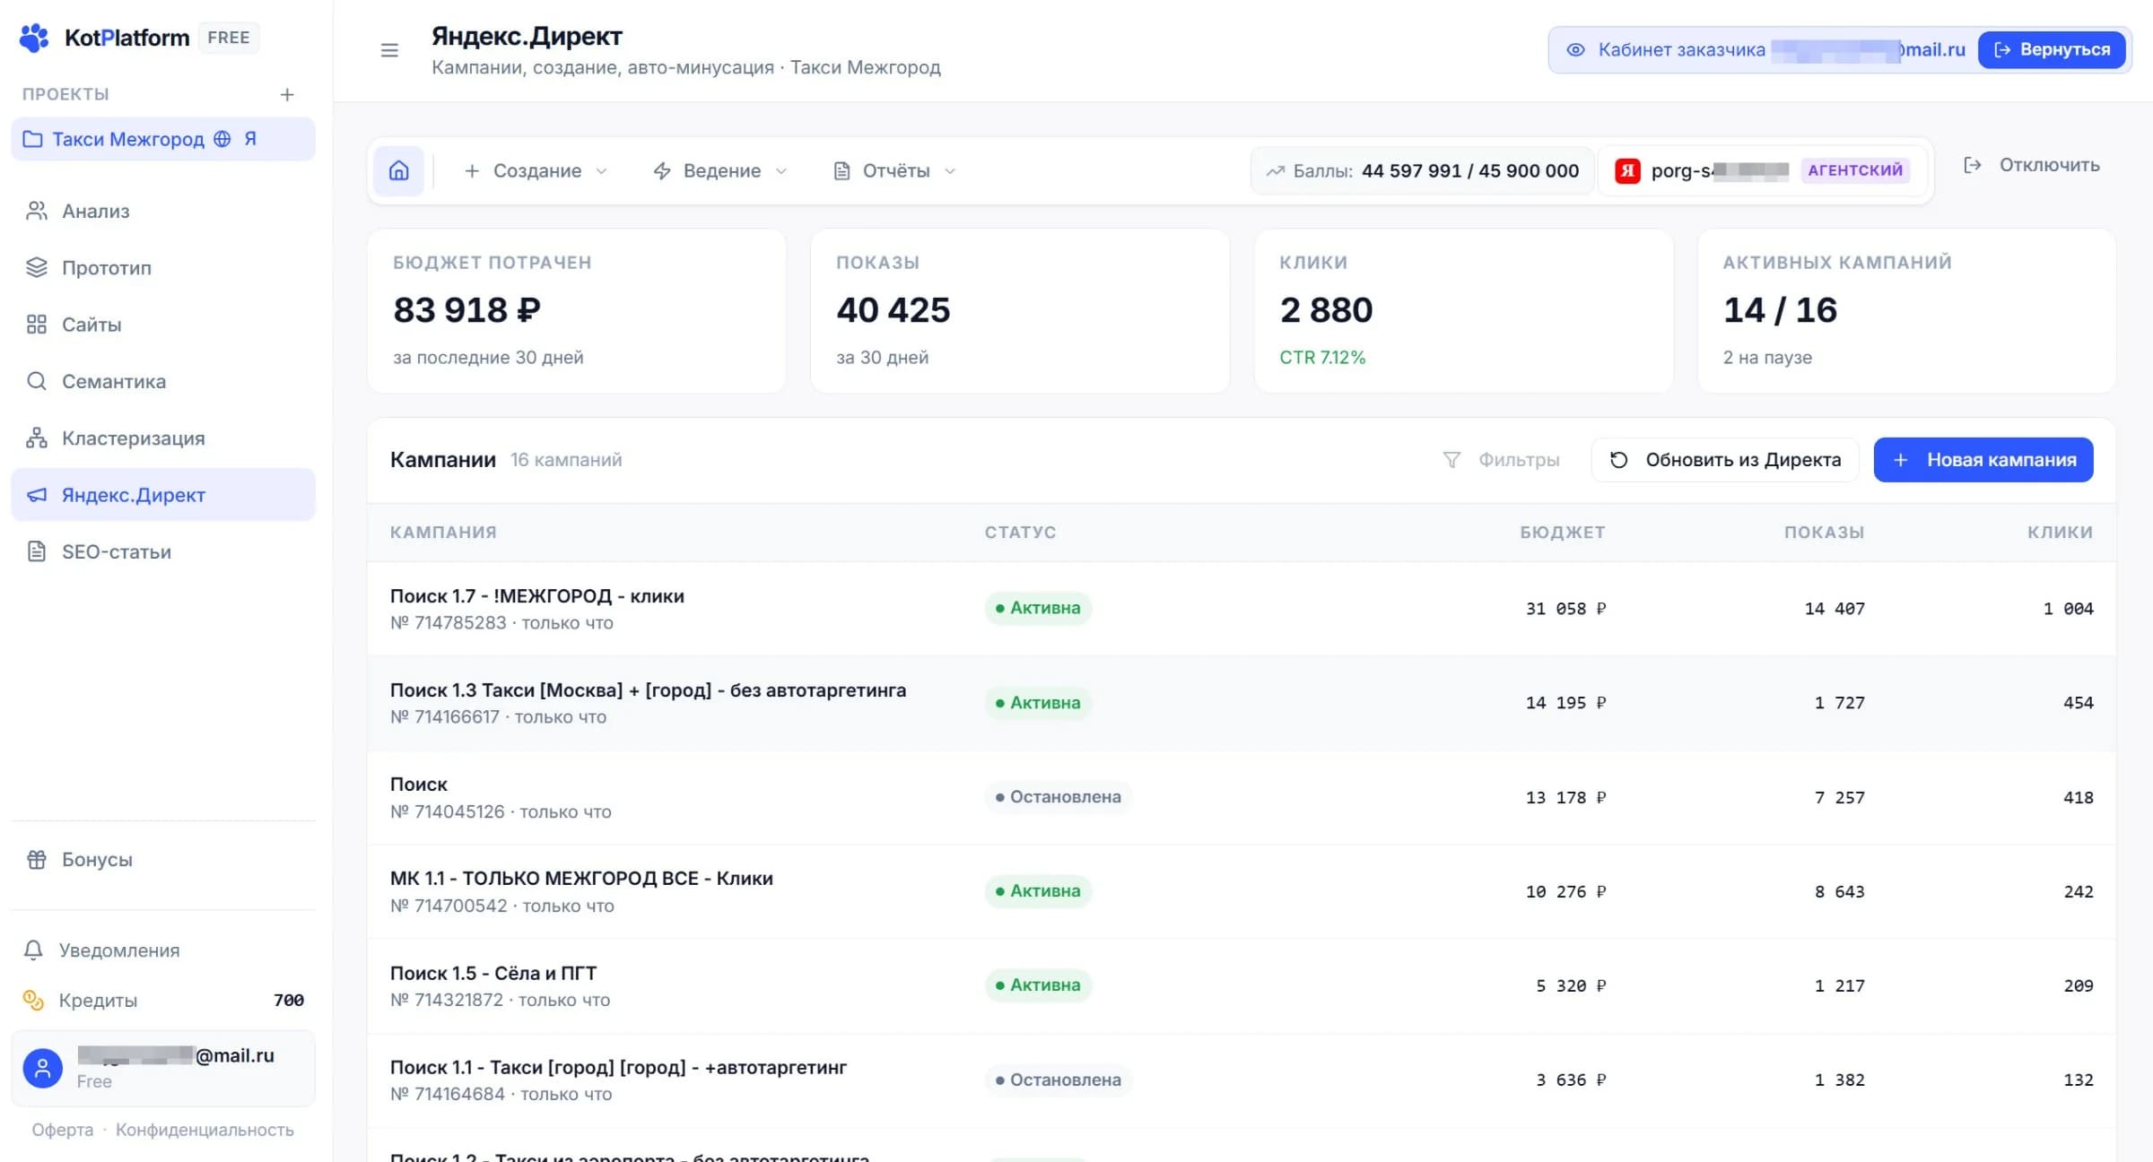Click the Баллы trend arrow icon
The image size is (2153, 1162).
[x=1275, y=170]
